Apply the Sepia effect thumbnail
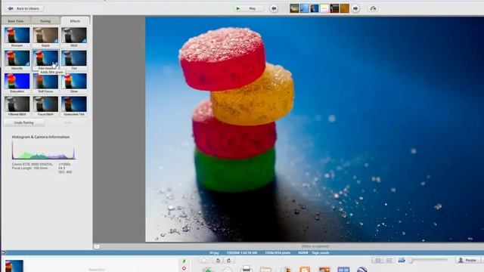The image size is (484, 272). [45, 36]
